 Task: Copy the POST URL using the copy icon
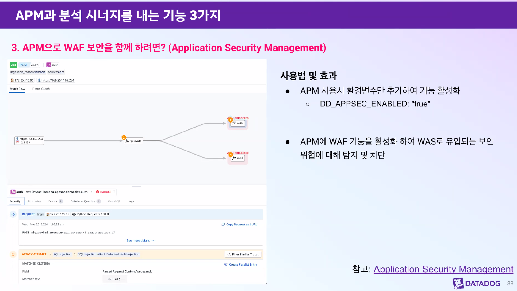(x=113, y=232)
